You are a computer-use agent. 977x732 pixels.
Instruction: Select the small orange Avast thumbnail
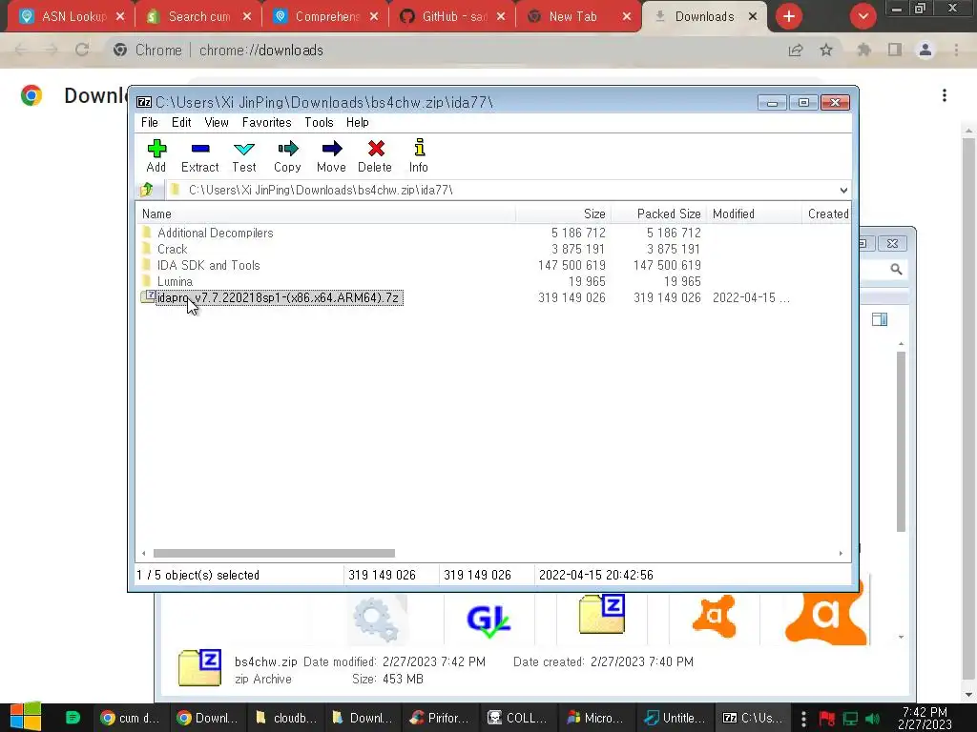click(x=714, y=617)
